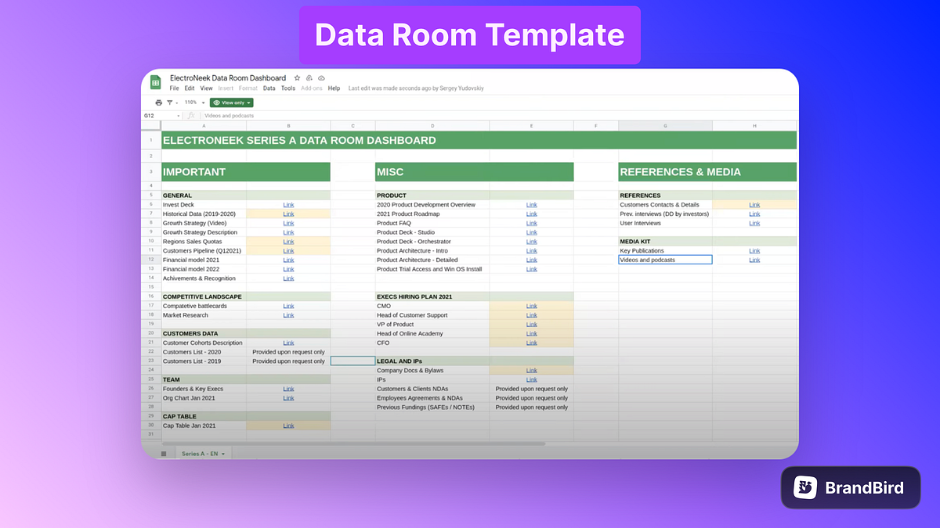
Task: Open the User Interviews link
Action: [x=754, y=224]
